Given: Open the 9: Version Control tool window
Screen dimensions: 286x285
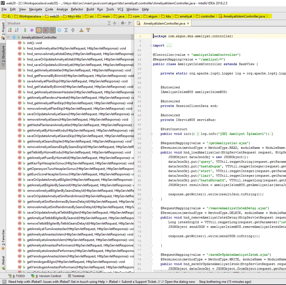Looking at the screenshot, I should click(x=46, y=276).
